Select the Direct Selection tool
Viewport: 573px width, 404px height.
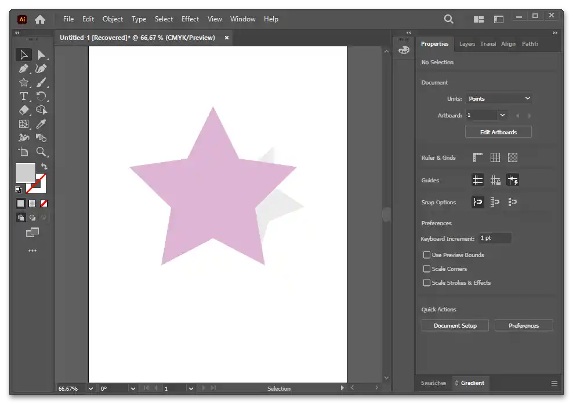[x=41, y=54]
